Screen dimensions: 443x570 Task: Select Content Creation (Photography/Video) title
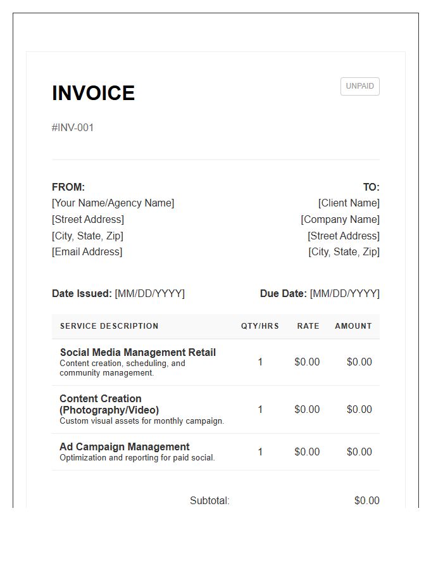109,404
